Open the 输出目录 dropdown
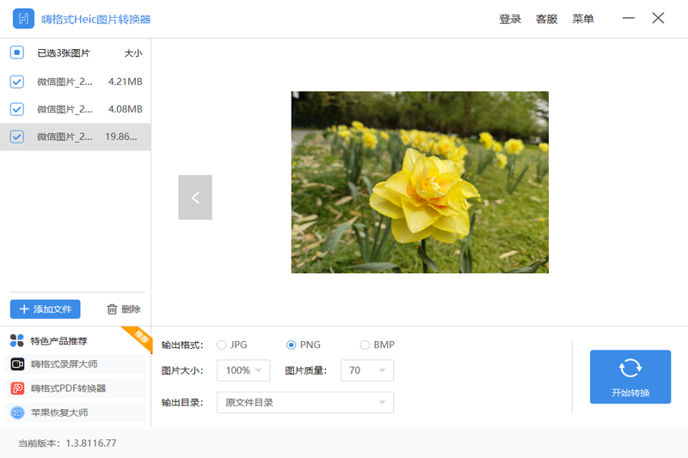This screenshot has width=688, height=458. [305, 402]
